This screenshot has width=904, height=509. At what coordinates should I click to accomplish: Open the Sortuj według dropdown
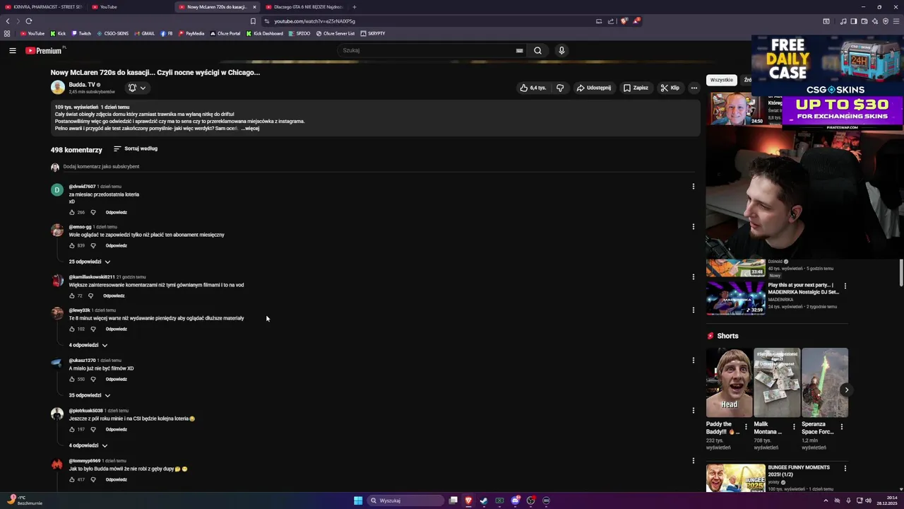(136, 148)
